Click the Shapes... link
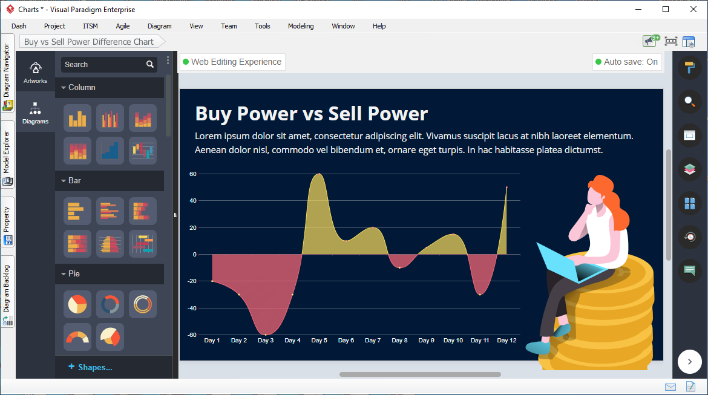Image resolution: width=708 pixels, height=395 pixels. pyautogui.click(x=90, y=367)
